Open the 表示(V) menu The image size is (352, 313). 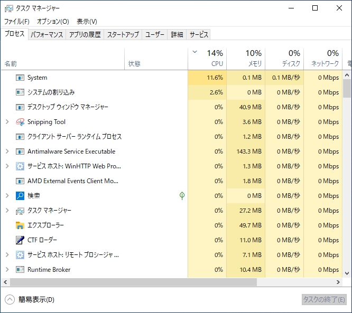pos(87,22)
